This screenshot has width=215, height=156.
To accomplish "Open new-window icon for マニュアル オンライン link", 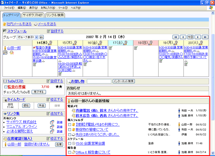I will pyautogui.click(x=52, y=127).
